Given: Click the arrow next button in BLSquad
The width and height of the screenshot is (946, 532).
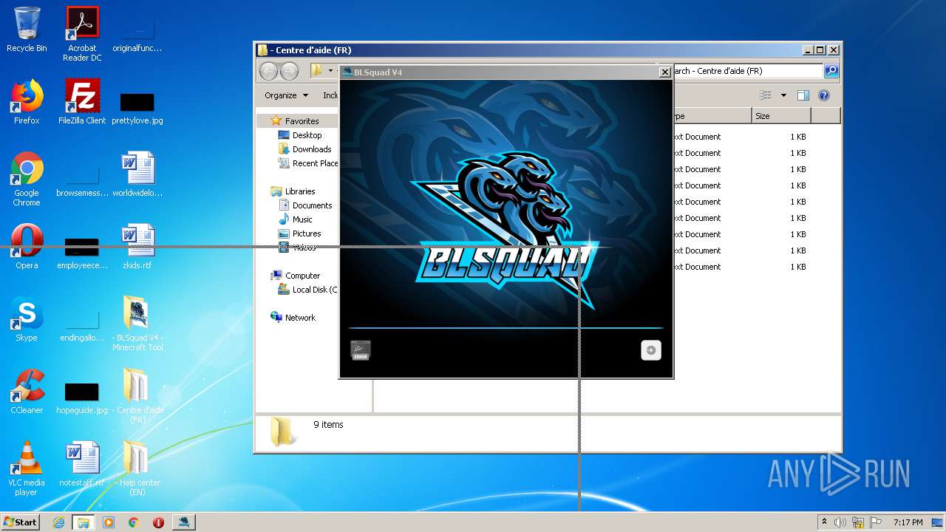Looking at the screenshot, I should pyautogui.click(x=650, y=350).
